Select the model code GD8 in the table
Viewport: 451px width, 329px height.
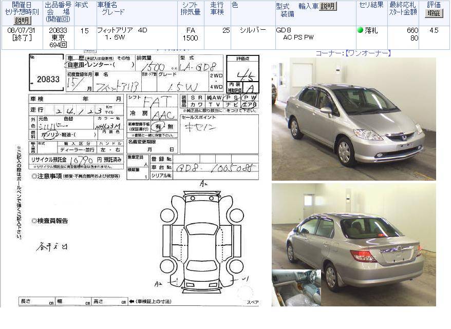tap(284, 30)
